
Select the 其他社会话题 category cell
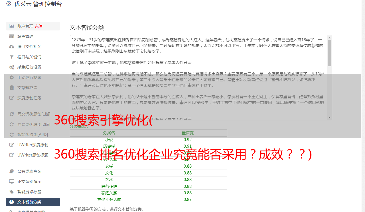coord(109,199)
